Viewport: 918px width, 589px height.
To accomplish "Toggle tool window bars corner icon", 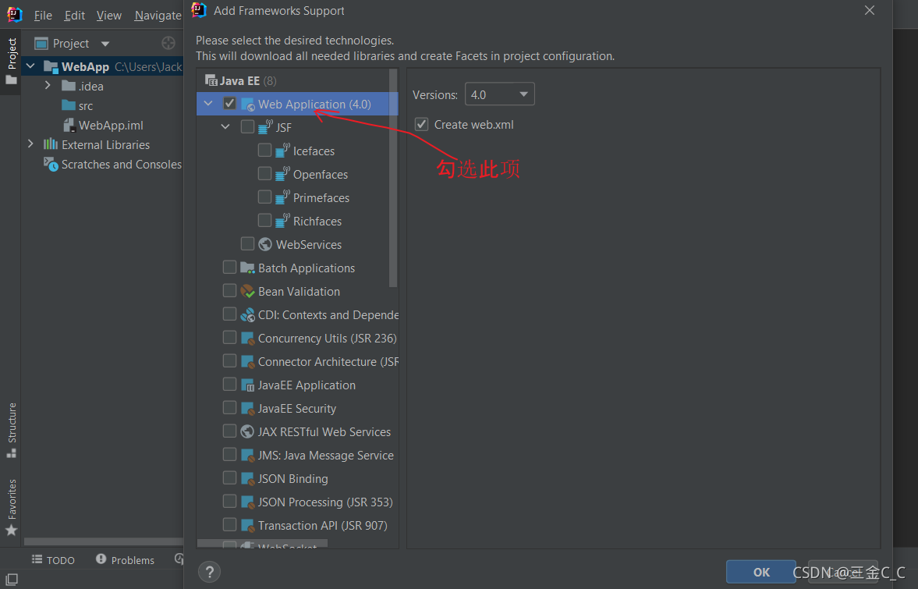I will tap(11, 579).
